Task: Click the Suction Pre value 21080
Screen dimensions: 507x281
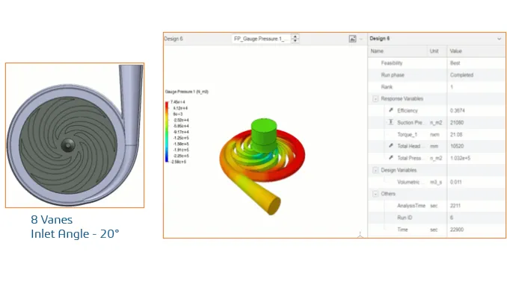Action: [457, 122]
